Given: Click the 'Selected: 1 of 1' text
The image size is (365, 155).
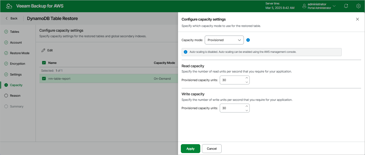Looking at the screenshot, I should (52, 71).
